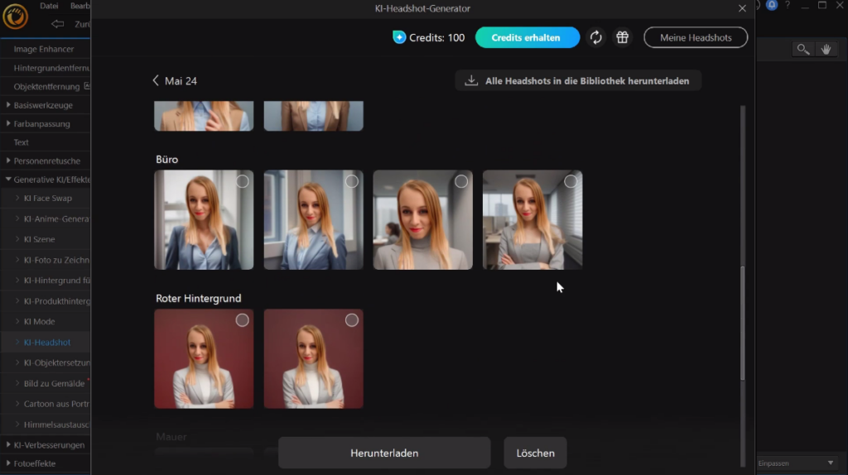Select third Büro headshot checkbox circle
Image resolution: width=848 pixels, height=475 pixels.
(x=461, y=181)
